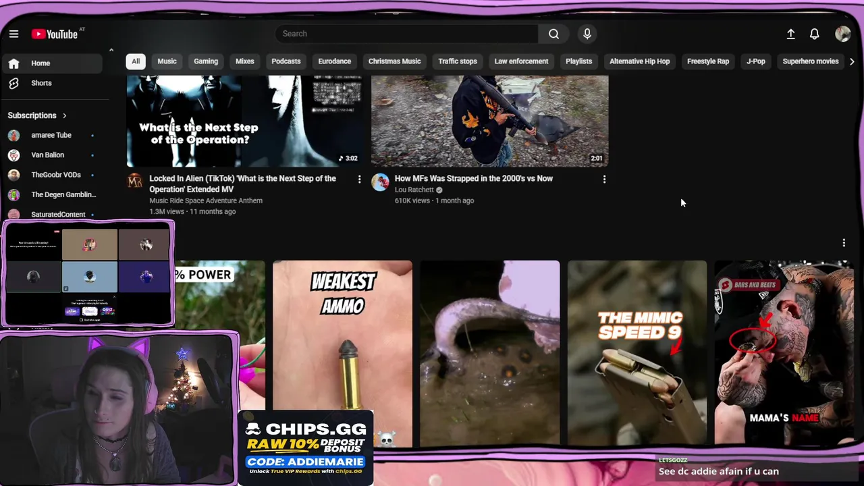Click the Chips.gg deposit bonus banner
Viewport: 864px width, 486px height.
pos(306,448)
